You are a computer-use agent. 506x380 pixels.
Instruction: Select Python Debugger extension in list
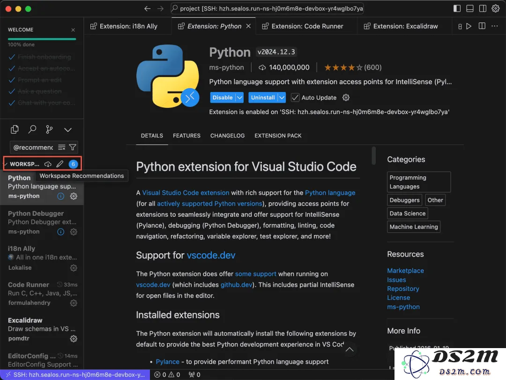coord(42,223)
